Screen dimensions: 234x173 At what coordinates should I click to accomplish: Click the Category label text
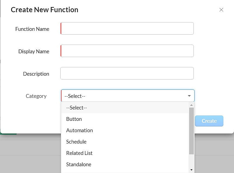(36, 96)
